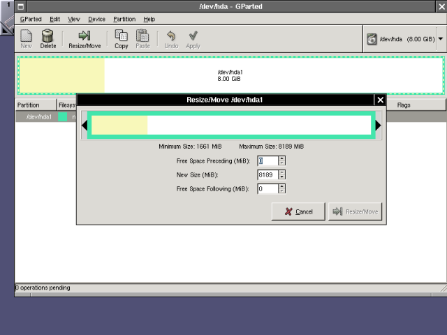Click the Filesystem column header
Screen dimensions: 447x335
pyautogui.click(x=67, y=105)
